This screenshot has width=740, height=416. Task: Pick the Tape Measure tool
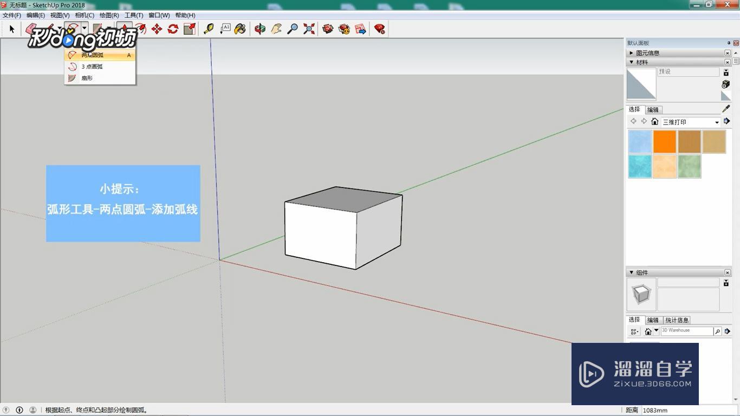point(209,29)
